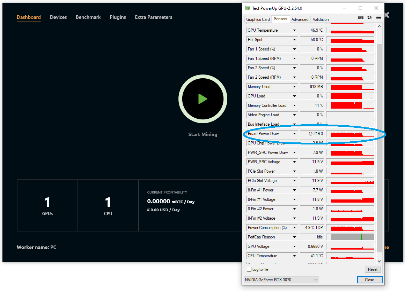405x291 pixels.
Task: Switch to the Advanced tab in GPU-Z
Action: [300, 19]
